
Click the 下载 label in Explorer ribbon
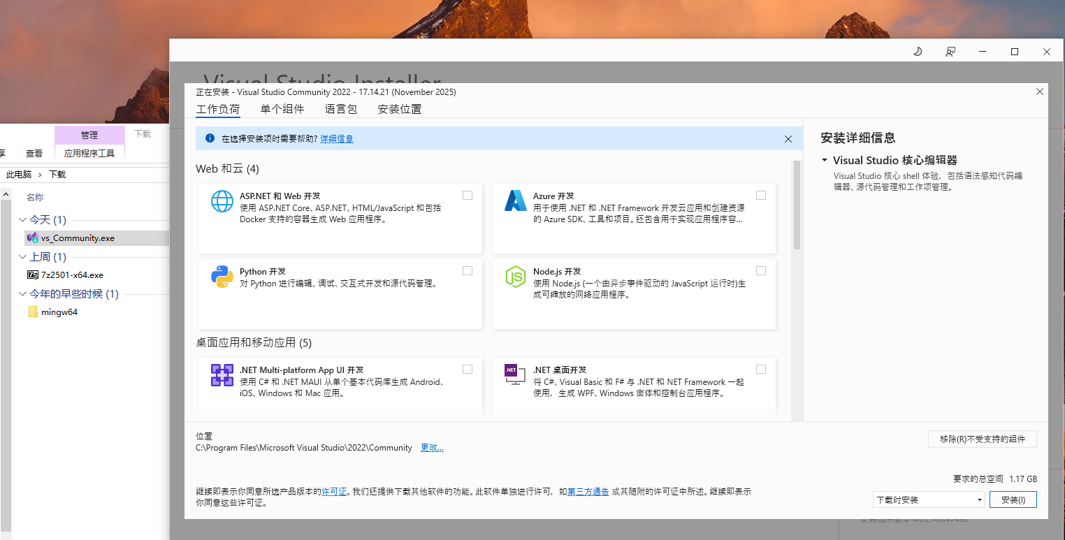(143, 134)
